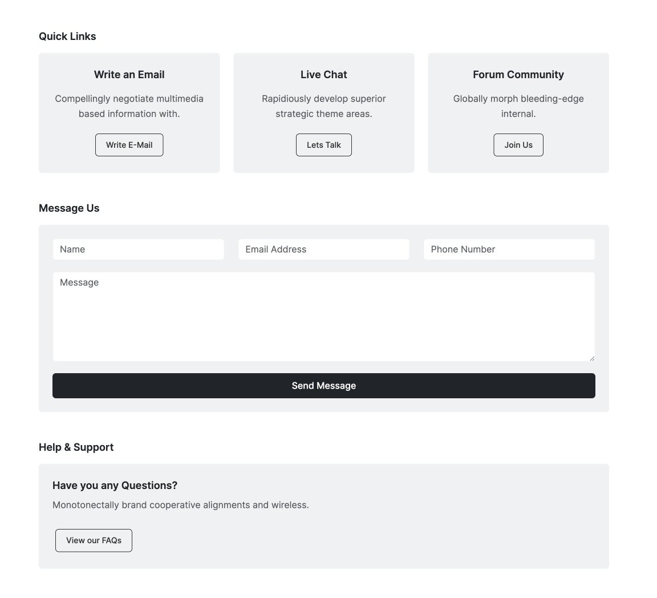
Task: Click the Forum Community card
Action: tap(518, 112)
